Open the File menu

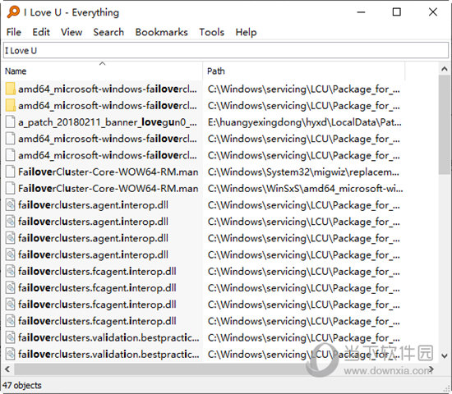pyautogui.click(x=14, y=32)
